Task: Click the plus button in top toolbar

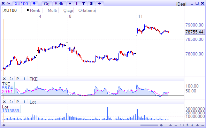Action: click(x=70, y=3)
